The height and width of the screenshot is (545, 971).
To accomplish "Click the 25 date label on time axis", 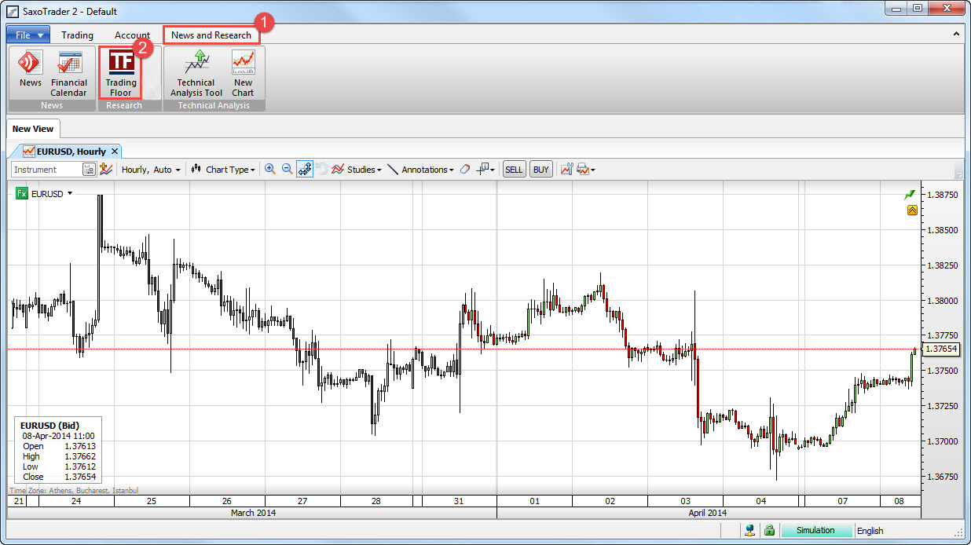I will 151,501.
